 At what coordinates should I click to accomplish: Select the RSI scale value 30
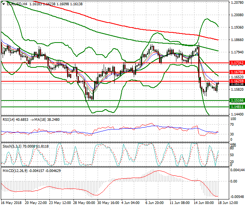[232, 134]
